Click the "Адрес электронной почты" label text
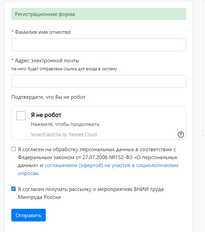 (x=47, y=61)
